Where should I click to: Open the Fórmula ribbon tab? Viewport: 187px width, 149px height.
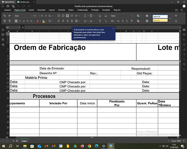(x=61, y=10)
